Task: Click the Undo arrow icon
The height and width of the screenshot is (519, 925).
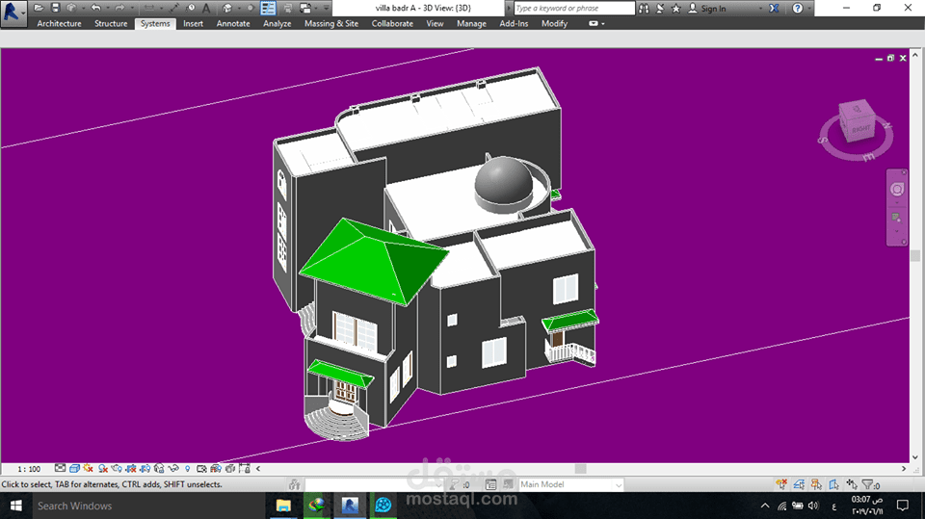Action: [x=95, y=8]
